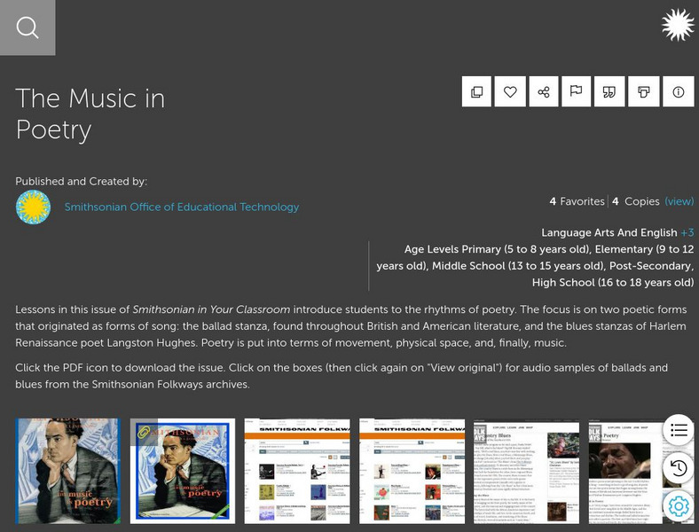This screenshot has height=532, width=699.
Task: Click the 4 Favorites count
Action: pos(577,201)
